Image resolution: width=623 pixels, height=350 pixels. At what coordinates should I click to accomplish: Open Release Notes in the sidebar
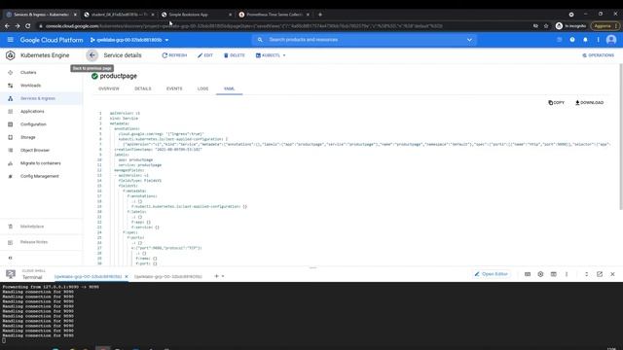coord(34,242)
